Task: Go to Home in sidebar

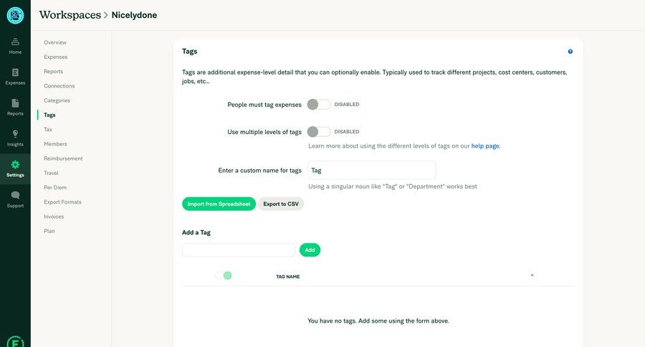Action: point(15,46)
